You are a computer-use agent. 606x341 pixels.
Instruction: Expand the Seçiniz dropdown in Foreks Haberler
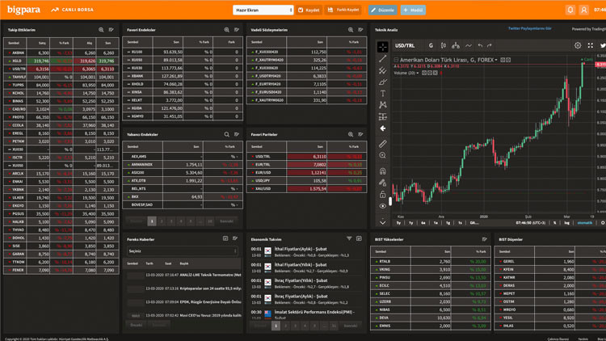tap(183, 251)
